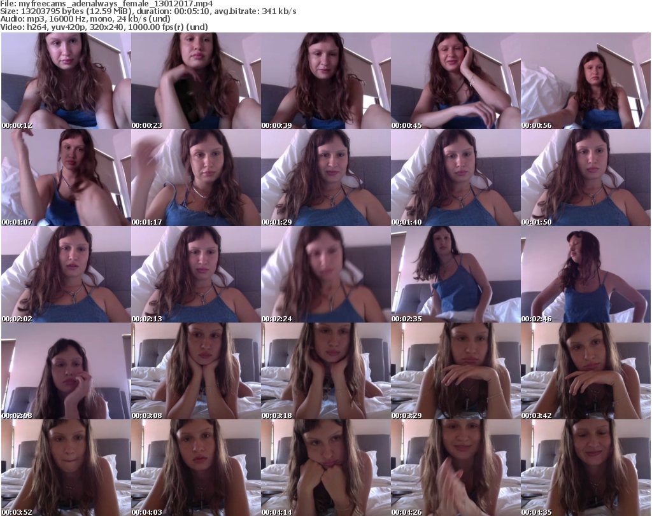
Task: View the frame stamped 00:04:35
Action: point(586,468)
